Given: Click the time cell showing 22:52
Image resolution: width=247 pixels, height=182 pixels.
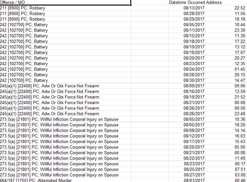Looking at the screenshot, I should click(240, 8).
